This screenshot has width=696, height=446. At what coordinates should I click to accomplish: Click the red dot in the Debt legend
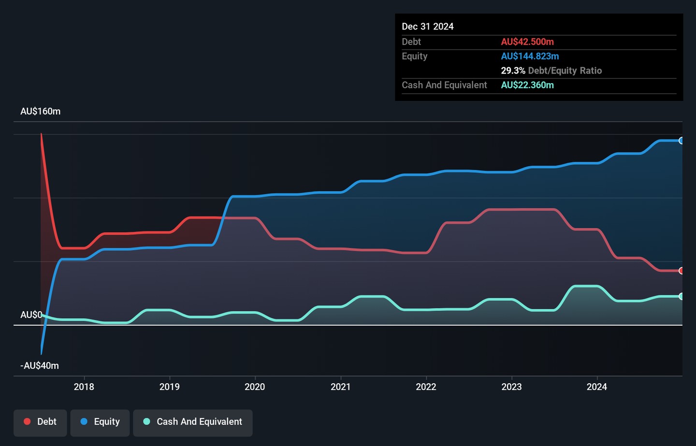[28, 421]
